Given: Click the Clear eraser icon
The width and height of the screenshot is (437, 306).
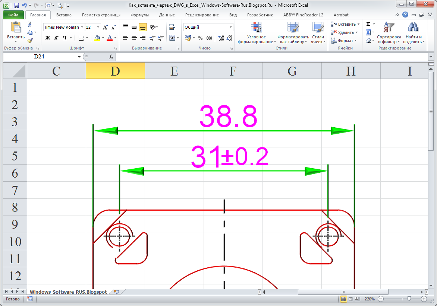Looking at the screenshot, I should pos(368,41).
